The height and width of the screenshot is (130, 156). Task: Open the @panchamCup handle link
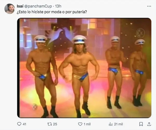tap(38, 6)
